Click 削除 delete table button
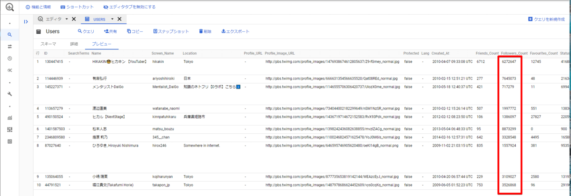571x196 pixels. click(205, 31)
